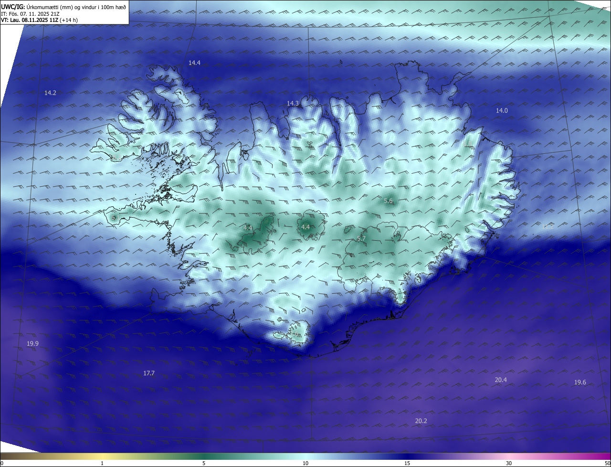The height and width of the screenshot is (467, 611).
Task: Select the IT: Fös. 07. 11. 2025 21Z line
Action: [30, 13]
